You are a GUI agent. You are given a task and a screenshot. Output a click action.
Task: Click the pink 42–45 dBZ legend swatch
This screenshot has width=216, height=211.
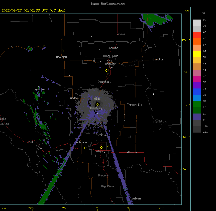click(197, 73)
